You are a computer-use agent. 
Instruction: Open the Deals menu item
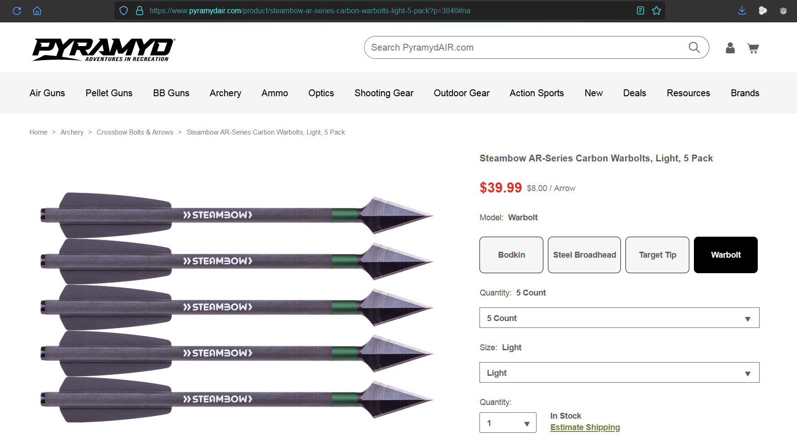635,93
